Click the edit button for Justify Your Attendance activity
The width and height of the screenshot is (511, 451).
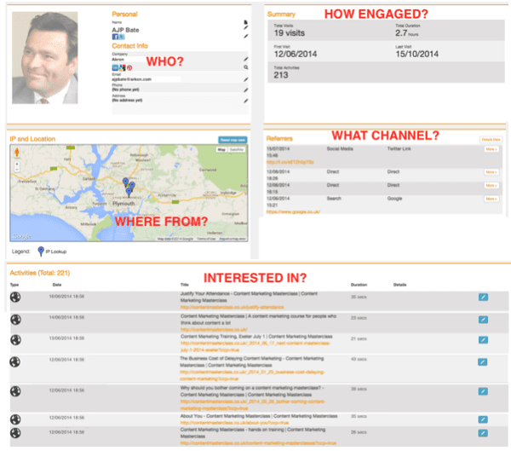pos(483,297)
